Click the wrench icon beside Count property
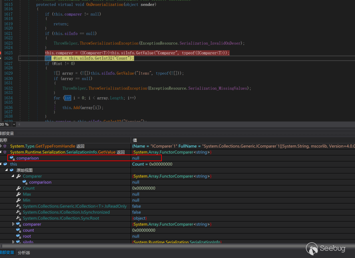 pos(19,188)
